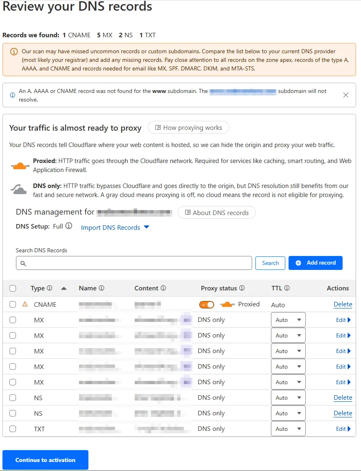The width and height of the screenshot is (361, 471).
Task: Click Add record button
Action: (316, 263)
